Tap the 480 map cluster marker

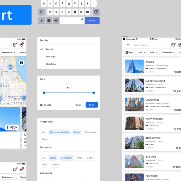10,67
